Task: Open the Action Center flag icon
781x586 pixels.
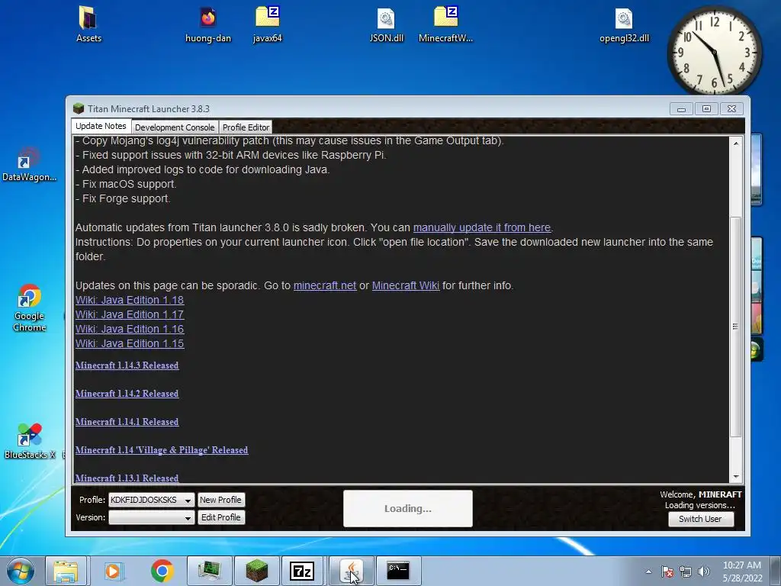Action: point(667,572)
